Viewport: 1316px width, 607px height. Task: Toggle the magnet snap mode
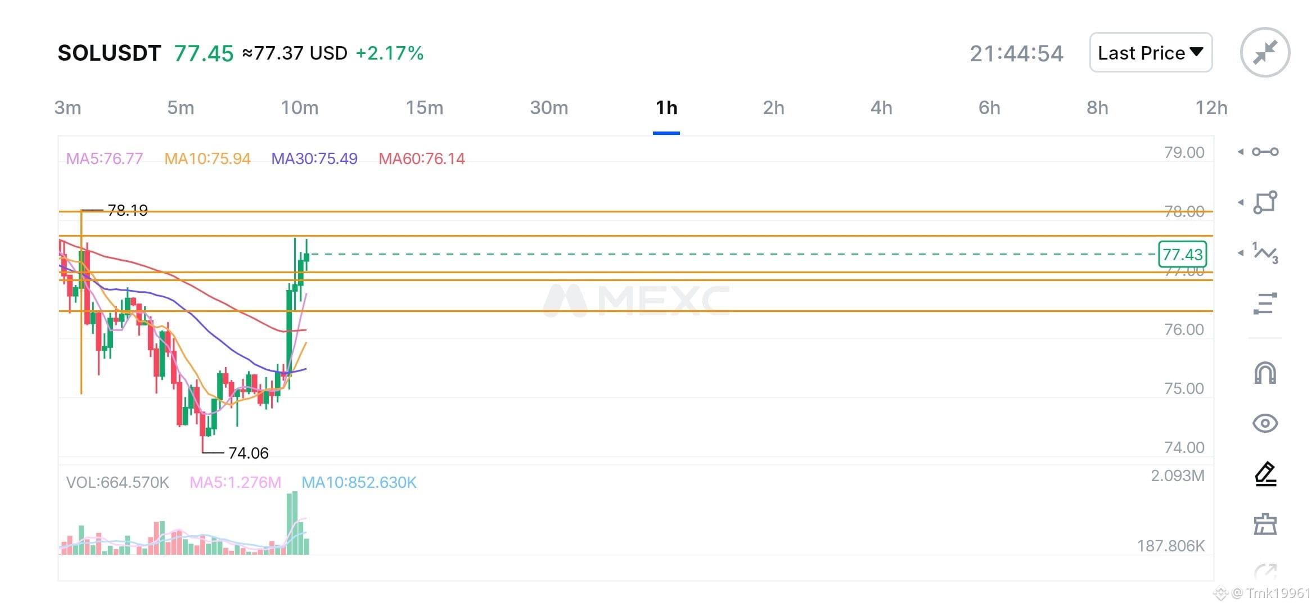1265,373
